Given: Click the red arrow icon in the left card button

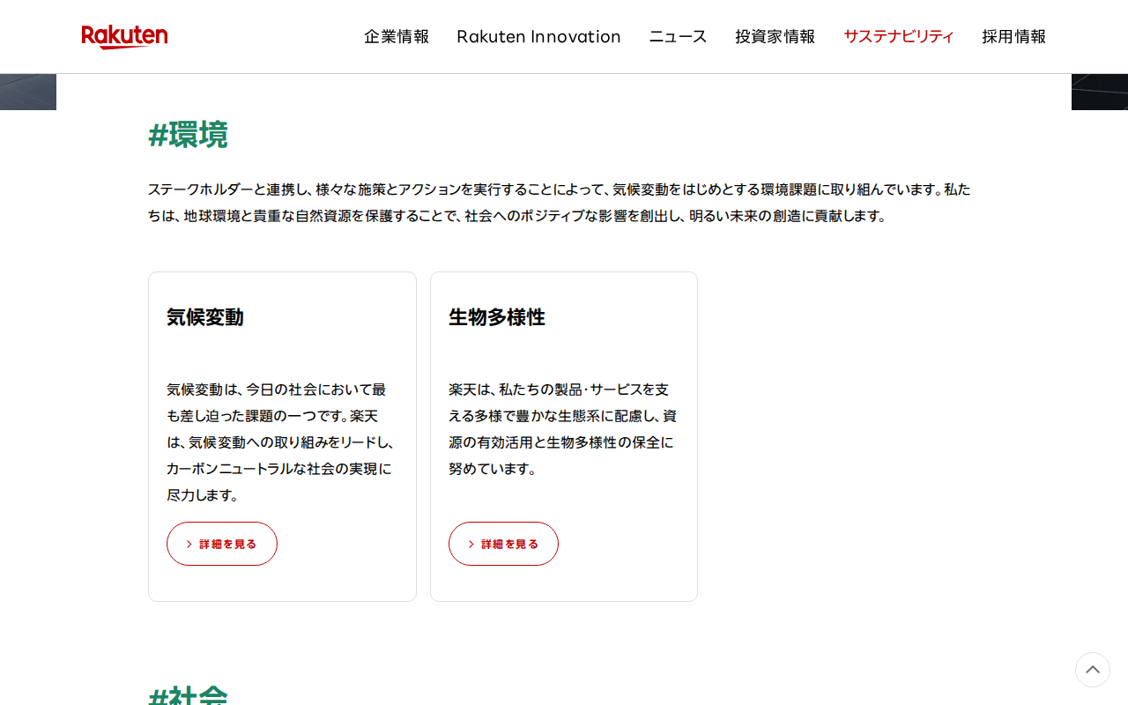Looking at the screenshot, I should (189, 544).
